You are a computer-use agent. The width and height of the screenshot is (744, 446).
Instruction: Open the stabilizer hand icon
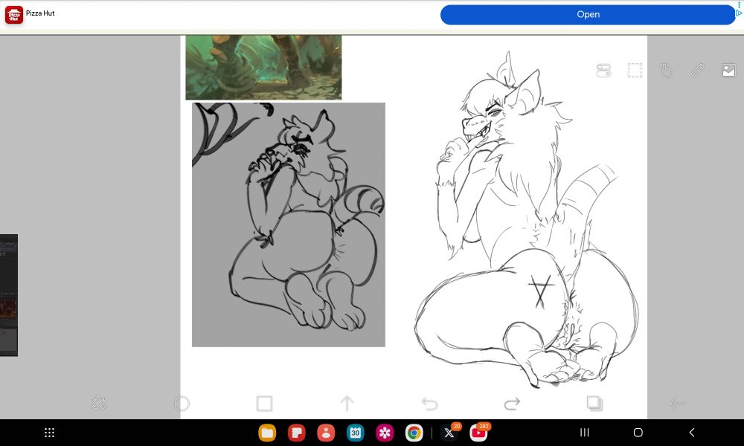coord(666,71)
